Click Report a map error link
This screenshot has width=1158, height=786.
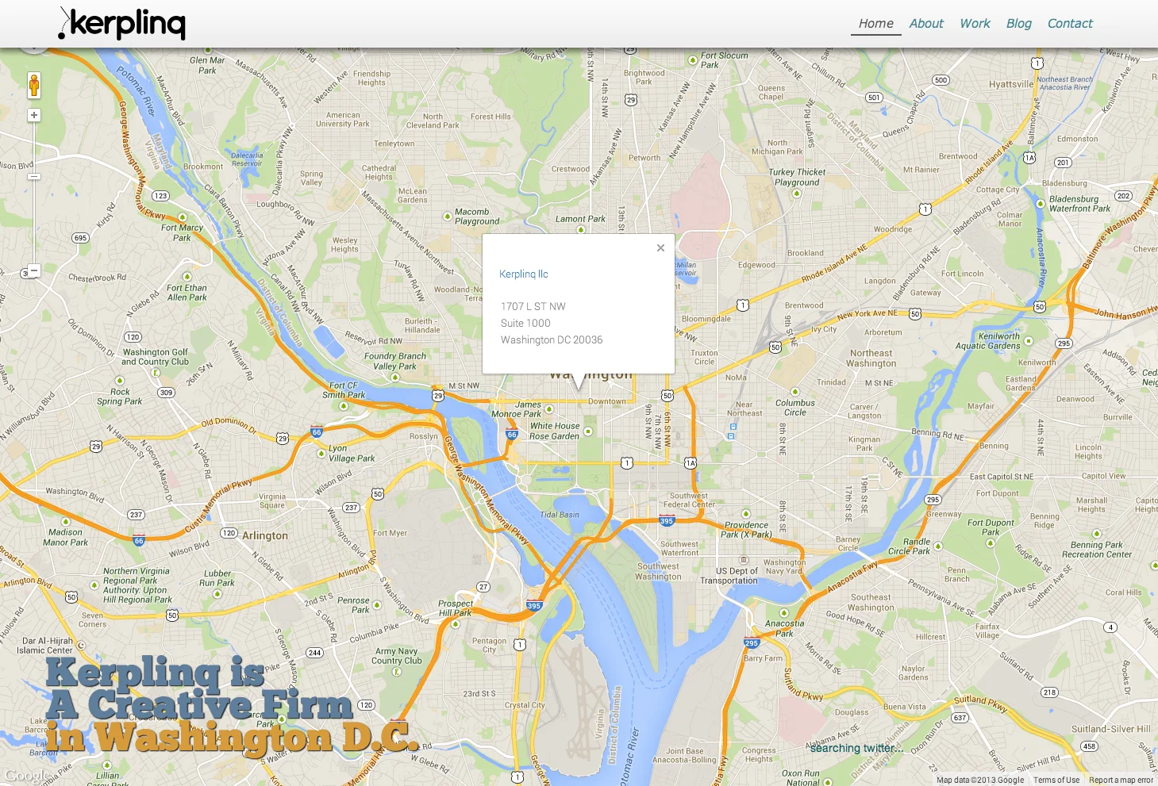click(x=1121, y=780)
